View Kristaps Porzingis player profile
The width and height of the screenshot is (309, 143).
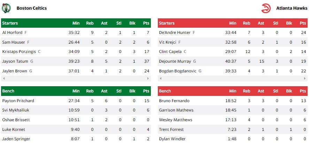pyautogui.click(x=19, y=52)
